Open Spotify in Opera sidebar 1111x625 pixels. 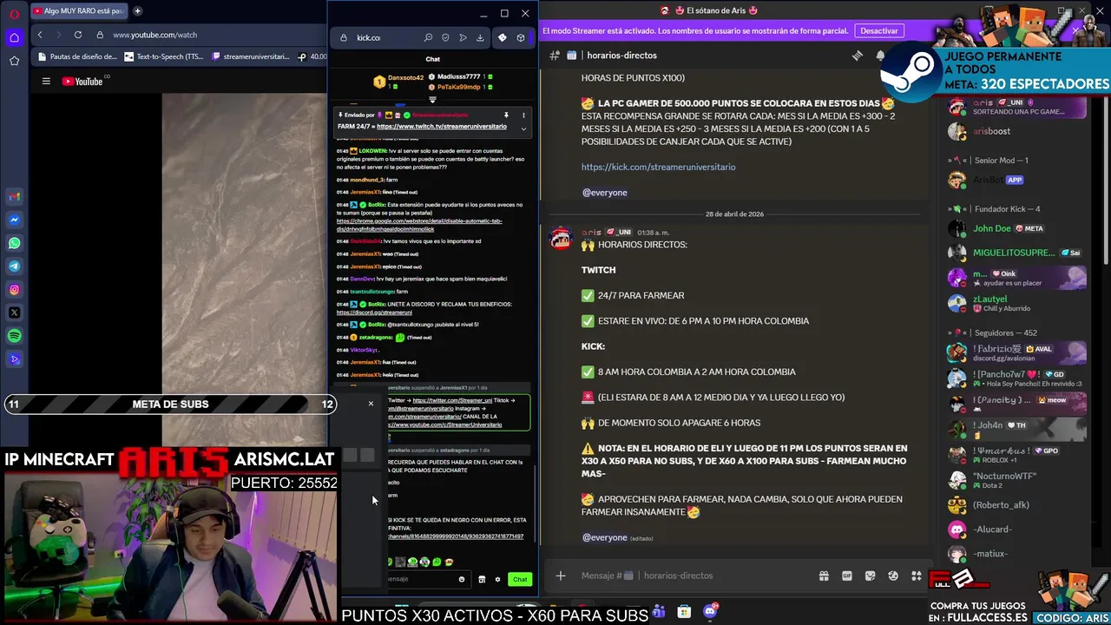click(x=15, y=336)
